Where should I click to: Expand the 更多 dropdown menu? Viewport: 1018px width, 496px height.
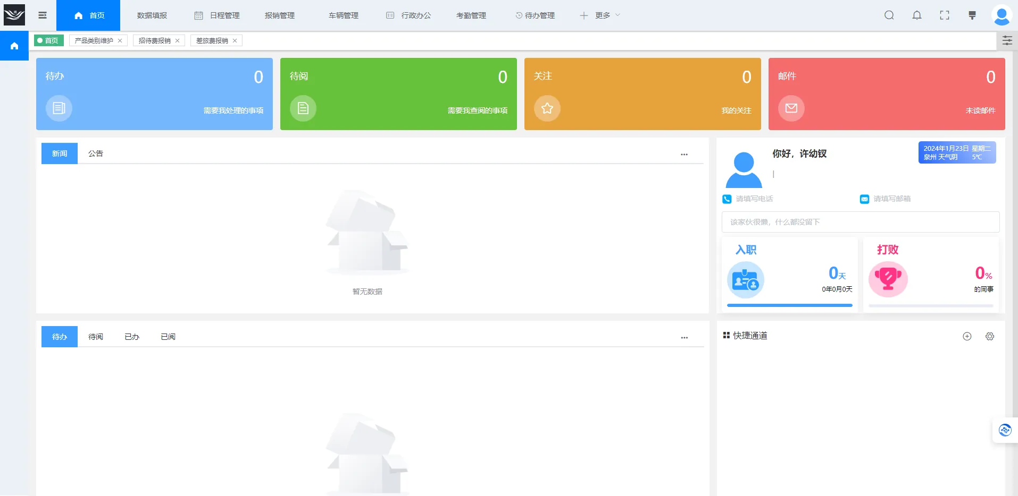[x=600, y=15]
